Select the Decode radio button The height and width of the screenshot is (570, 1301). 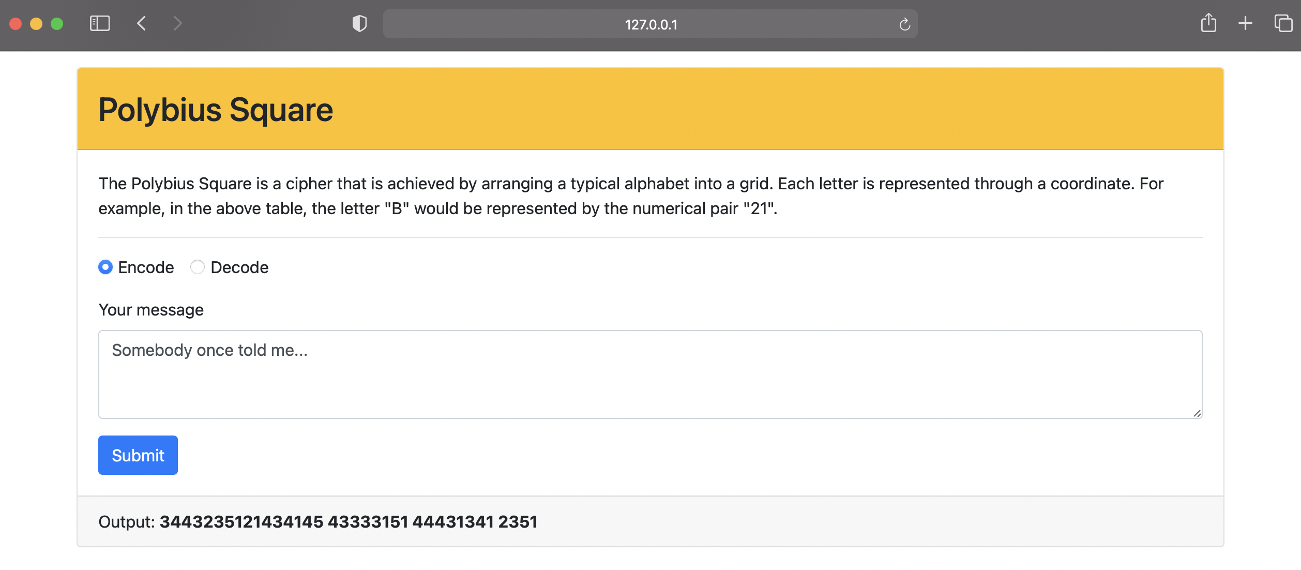(x=197, y=267)
